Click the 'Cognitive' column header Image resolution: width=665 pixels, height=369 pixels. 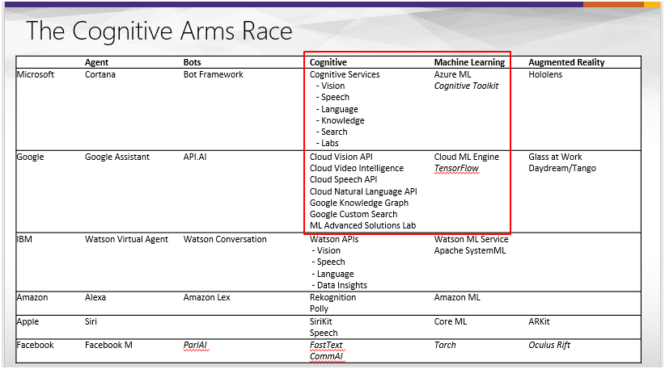coord(328,62)
